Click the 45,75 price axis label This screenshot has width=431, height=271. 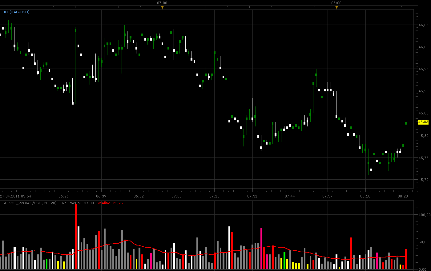click(423, 157)
